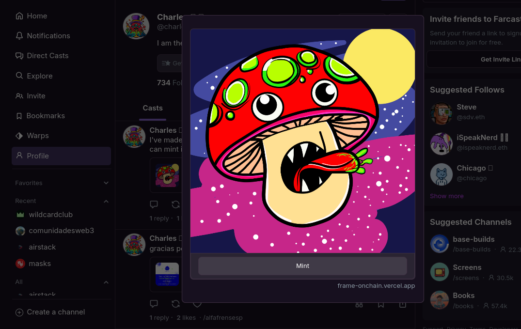This screenshot has height=329, width=521.
Task: Click Charles's profile avatar at the top
Action: click(136, 26)
